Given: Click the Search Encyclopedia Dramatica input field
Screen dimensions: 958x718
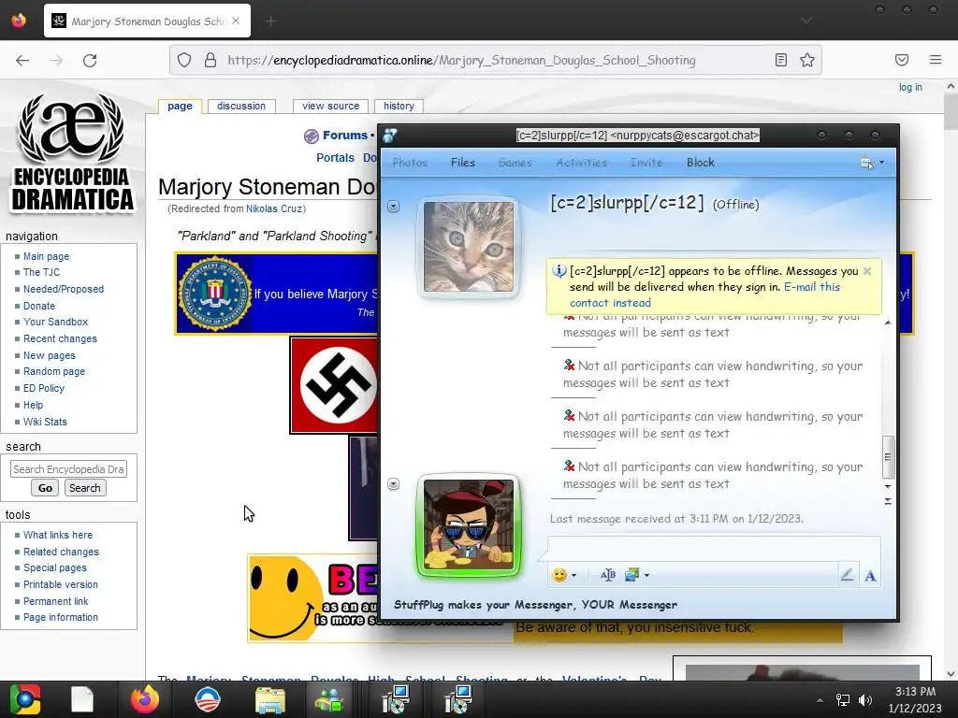Looking at the screenshot, I should (68, 469).
